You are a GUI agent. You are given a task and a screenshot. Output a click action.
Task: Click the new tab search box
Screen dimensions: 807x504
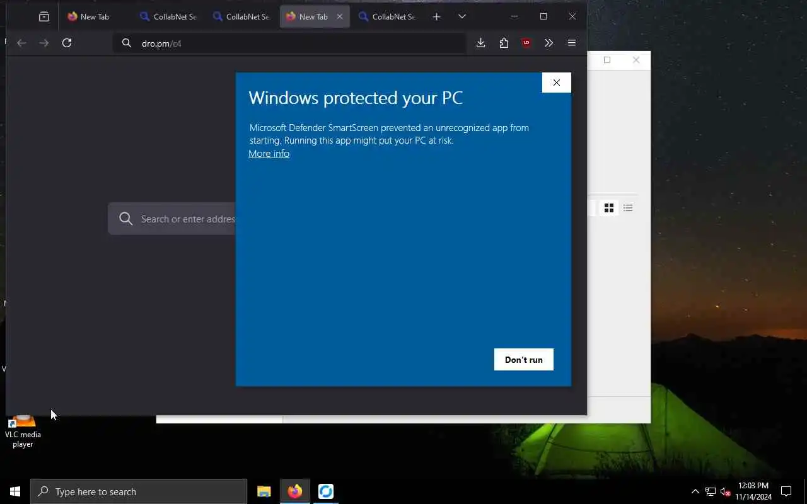(x=171, y=219)
